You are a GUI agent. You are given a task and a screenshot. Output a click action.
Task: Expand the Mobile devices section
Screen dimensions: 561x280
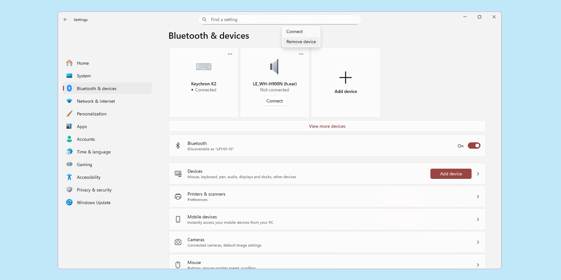pyautogui.click(x=478, y=219)
